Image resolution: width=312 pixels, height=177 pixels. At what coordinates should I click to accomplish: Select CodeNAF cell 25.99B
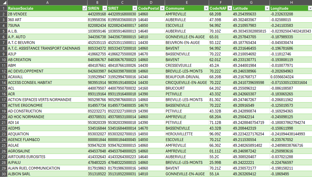coord(221,162)
